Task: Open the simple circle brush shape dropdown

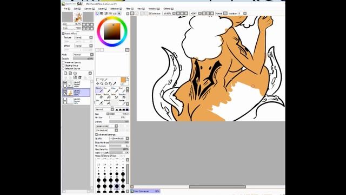Action: click(x=107, y=126)
